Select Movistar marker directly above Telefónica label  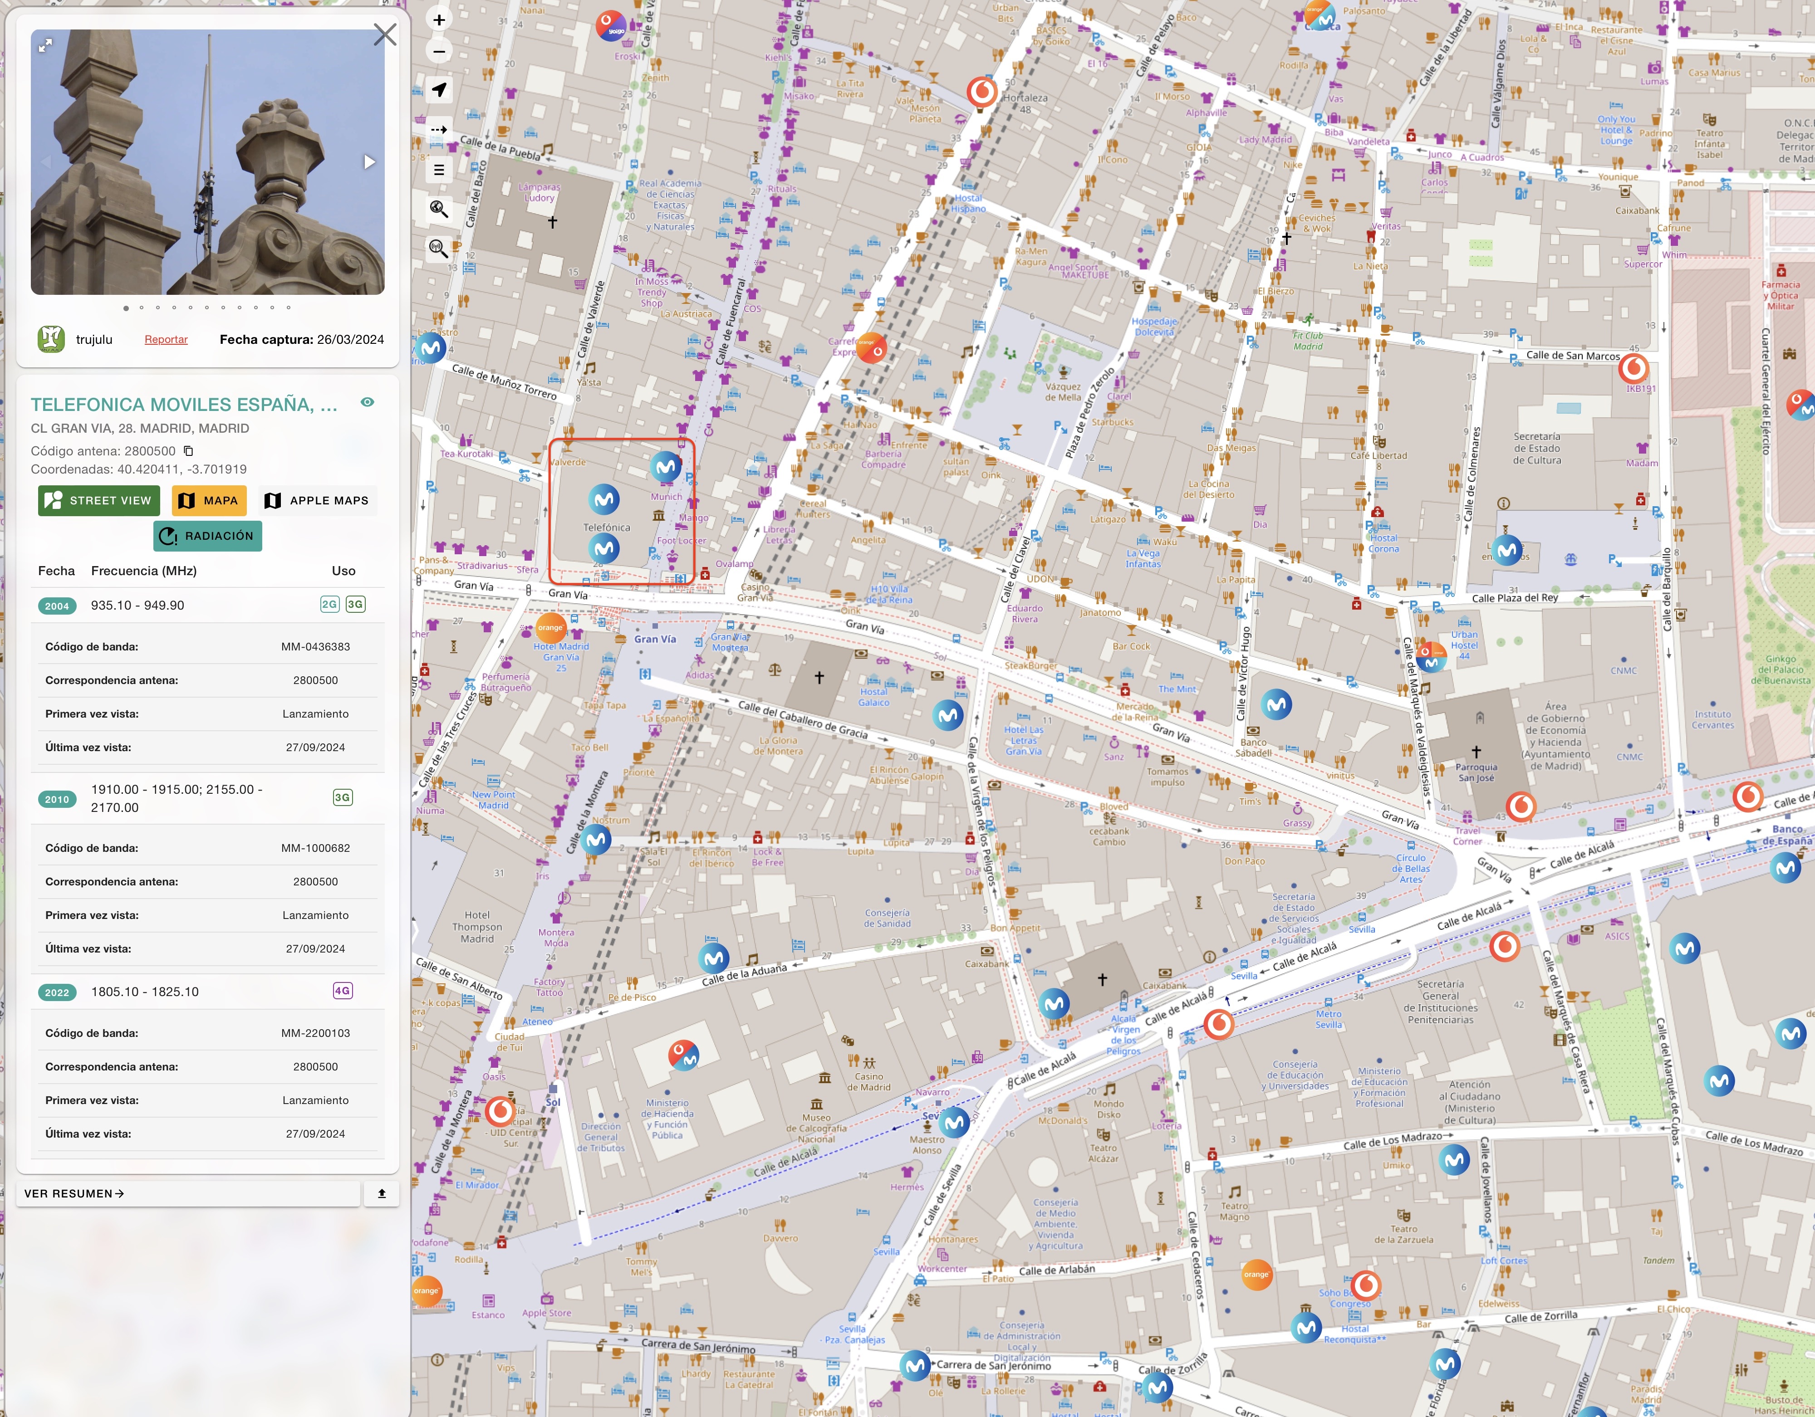(604, 499)
